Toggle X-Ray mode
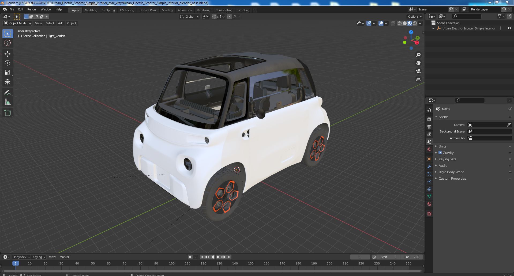Viewport: 514px width, 276px height. coord(393,23)
